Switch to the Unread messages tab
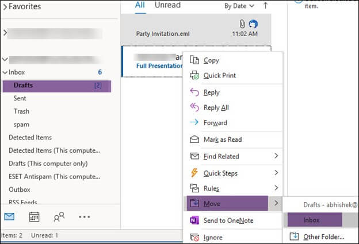The image size is (359, 244). [x=167, y=5]
